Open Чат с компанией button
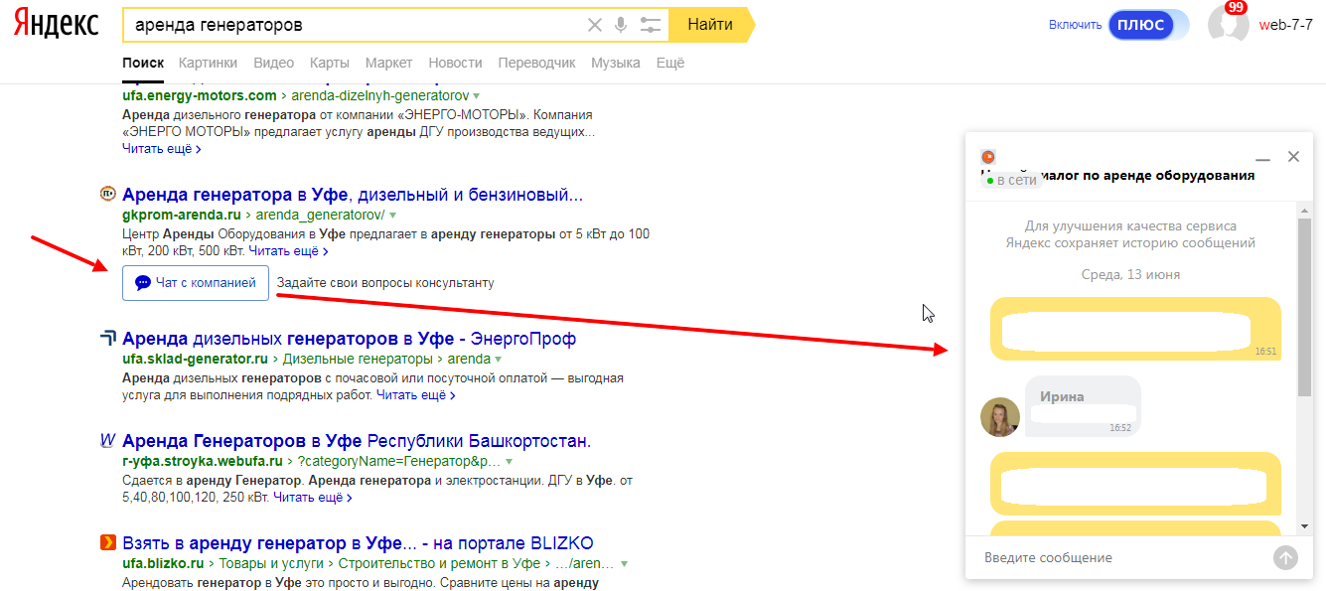Screen dimensions: 1326x591 (196, 283)
